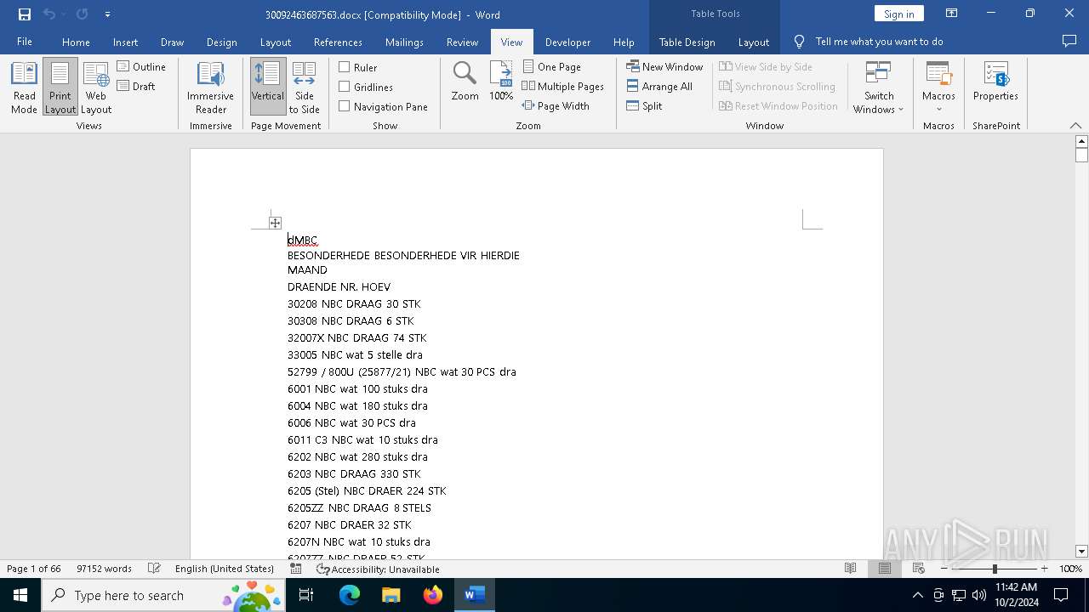Click the 97152 words count
This screenshot has width=1089, height=612.
point(104,569)
